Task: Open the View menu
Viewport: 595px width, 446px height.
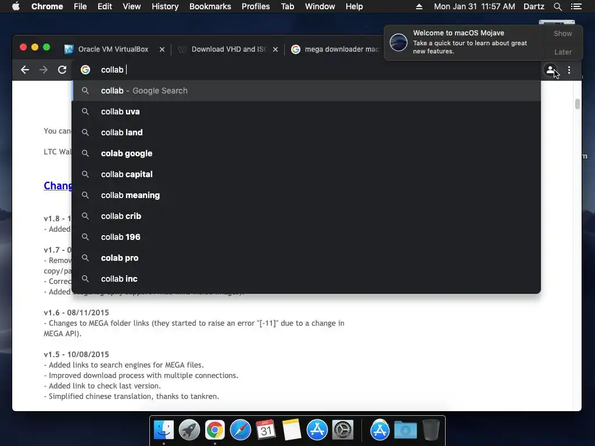Action: pos(132,6)
